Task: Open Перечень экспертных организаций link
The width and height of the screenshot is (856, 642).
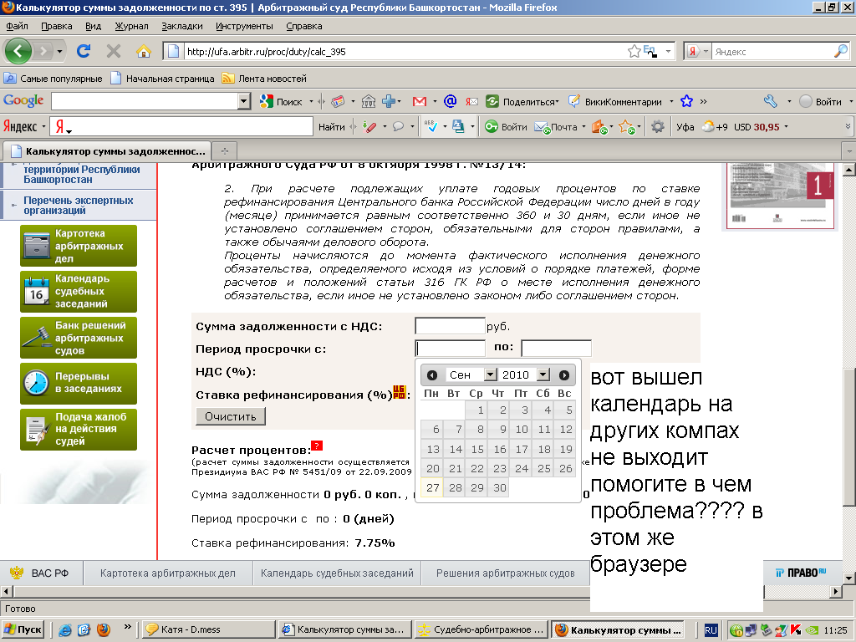Action: coord(78,206)
